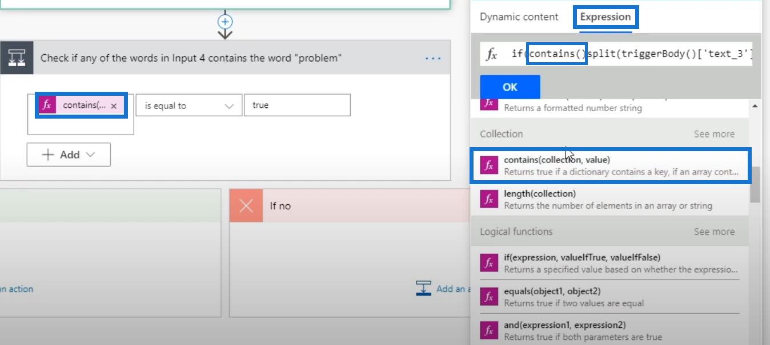This screenshot has width=770, height=345.
Task: Expand the Add row dropdown button
Action: pyautogui.click(x=69, y=155)
